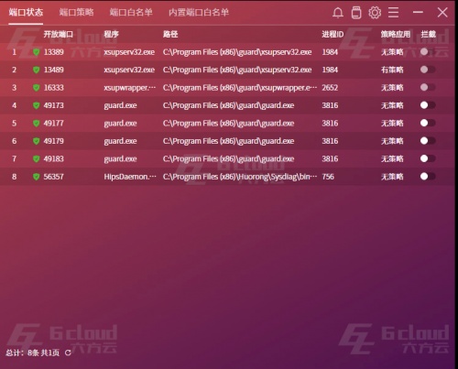Toggle block switch for port 49183

click(x=428, y=158)
